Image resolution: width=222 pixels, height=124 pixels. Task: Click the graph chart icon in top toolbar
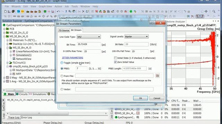(x=9, y=11)
